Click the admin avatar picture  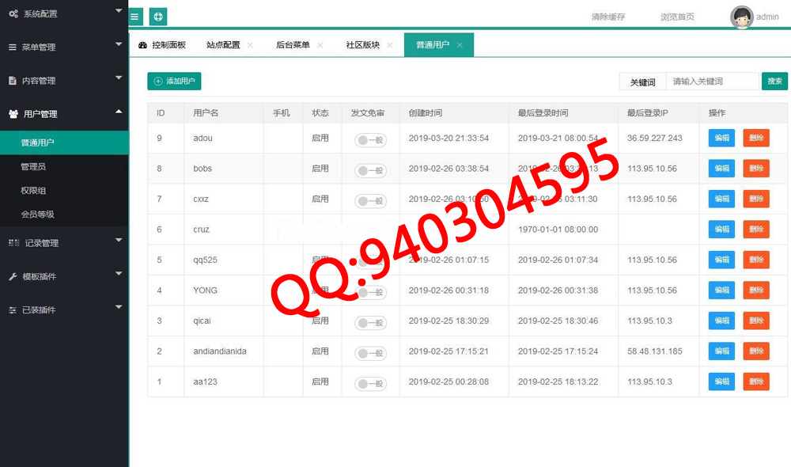741,17
